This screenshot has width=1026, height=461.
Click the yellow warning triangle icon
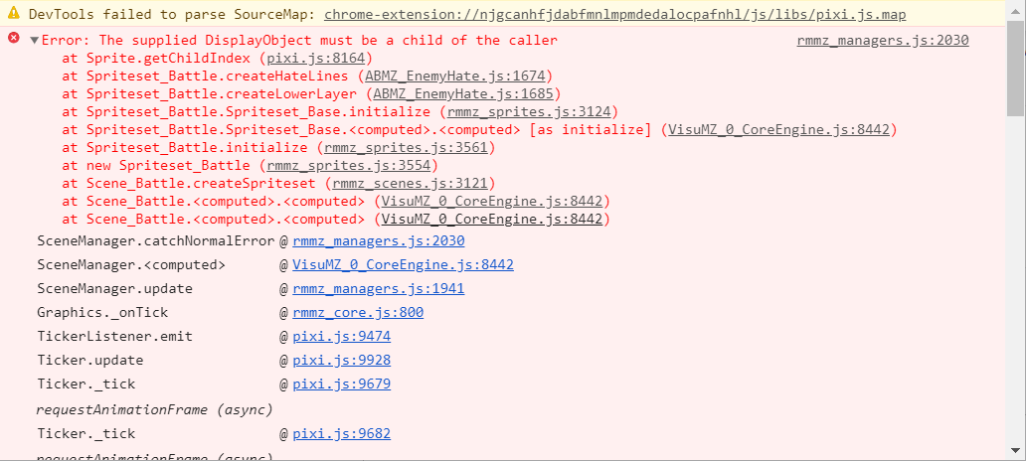14,14
